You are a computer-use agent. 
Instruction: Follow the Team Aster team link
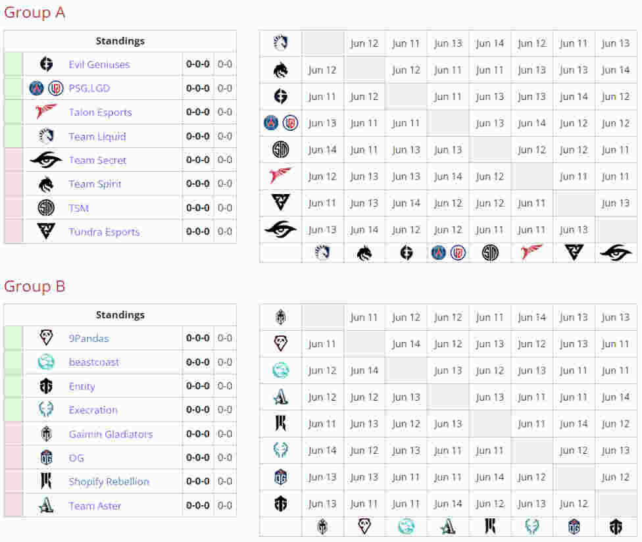click(95, 506)
